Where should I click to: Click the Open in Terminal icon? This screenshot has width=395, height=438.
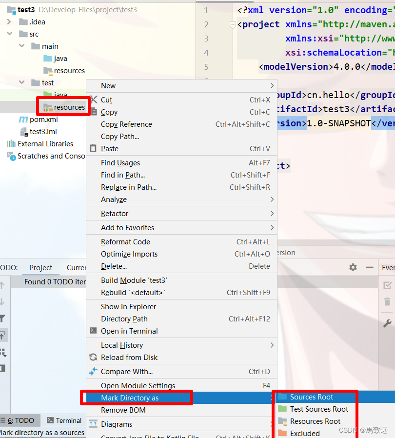(93, 331)
